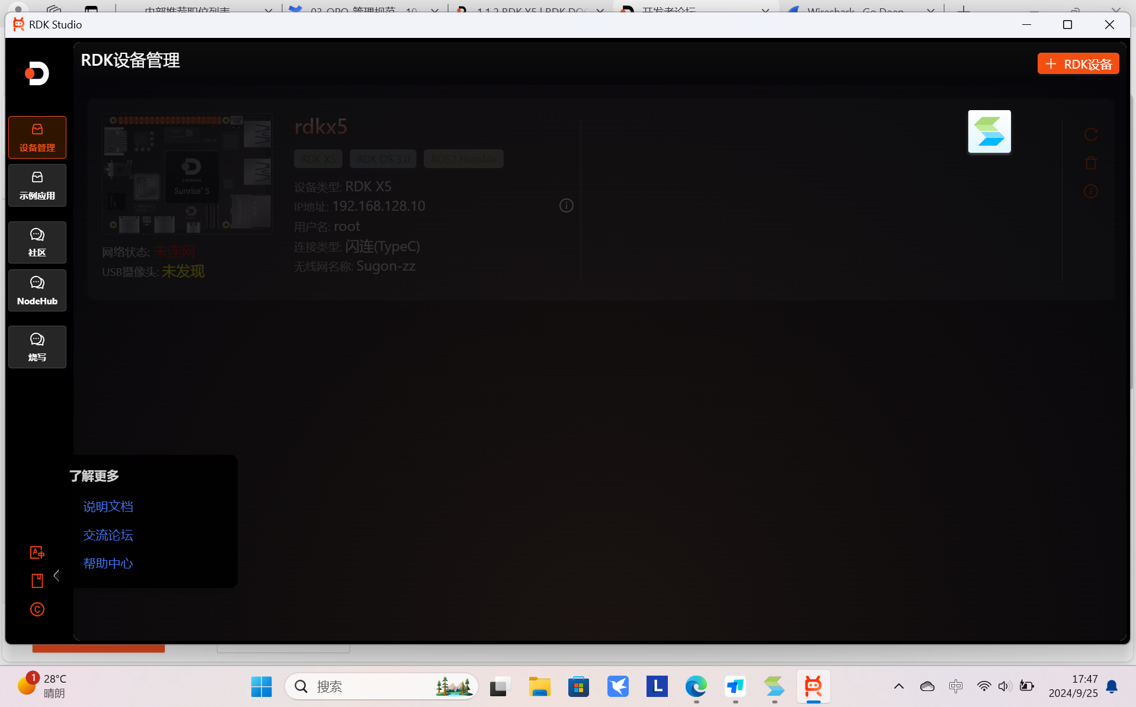Viewport: 1136px width, 707px height.
Task: Open the 社区 sidebar section
Action: point(37,242)
